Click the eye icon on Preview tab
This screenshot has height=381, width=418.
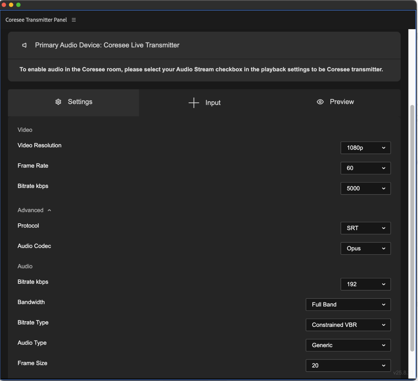(320, 102)
